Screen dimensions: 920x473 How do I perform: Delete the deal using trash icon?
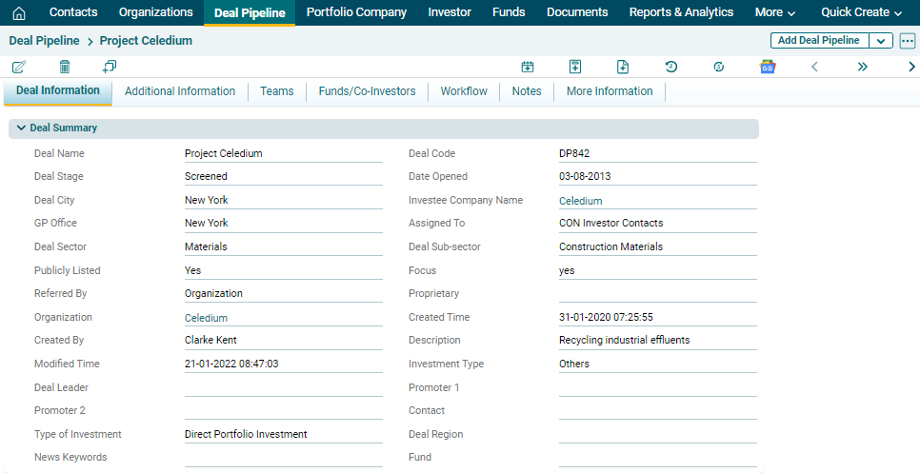click(65, 67)
